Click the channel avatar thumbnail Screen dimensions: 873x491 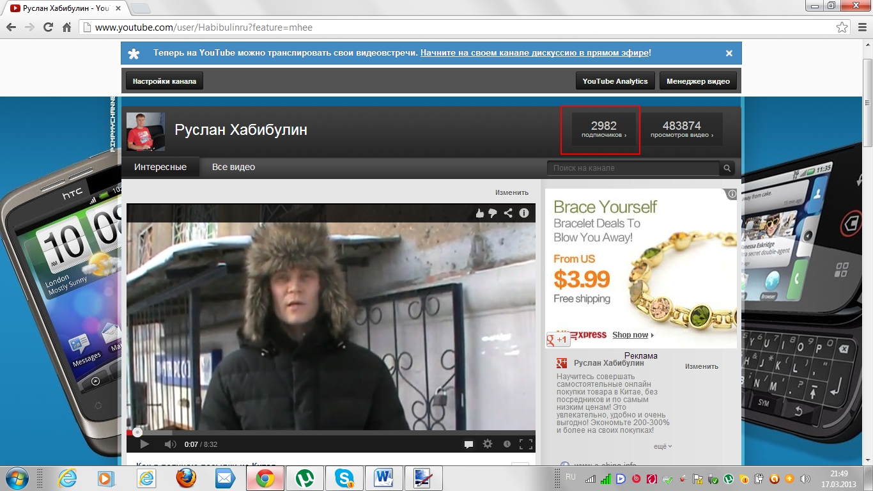146,132
